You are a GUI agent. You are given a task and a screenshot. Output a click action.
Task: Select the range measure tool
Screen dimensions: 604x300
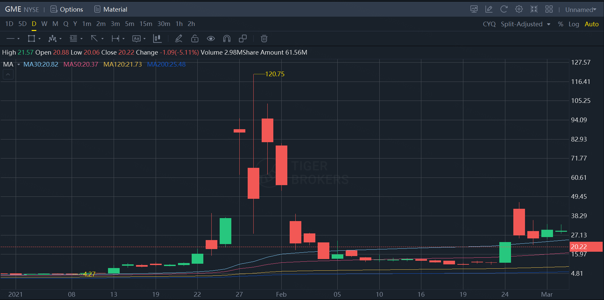(x=115, y=39)
